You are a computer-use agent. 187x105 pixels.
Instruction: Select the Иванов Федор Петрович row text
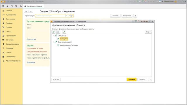(x=69, y=45)
